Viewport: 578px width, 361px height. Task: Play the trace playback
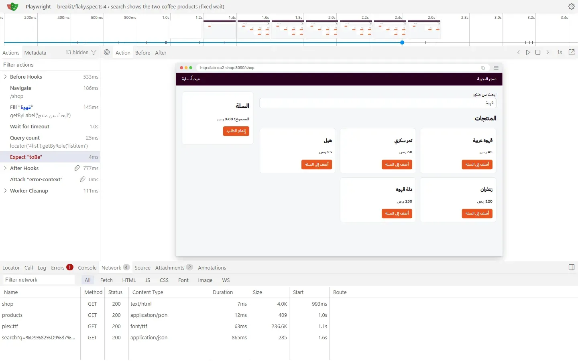[528, 52]
